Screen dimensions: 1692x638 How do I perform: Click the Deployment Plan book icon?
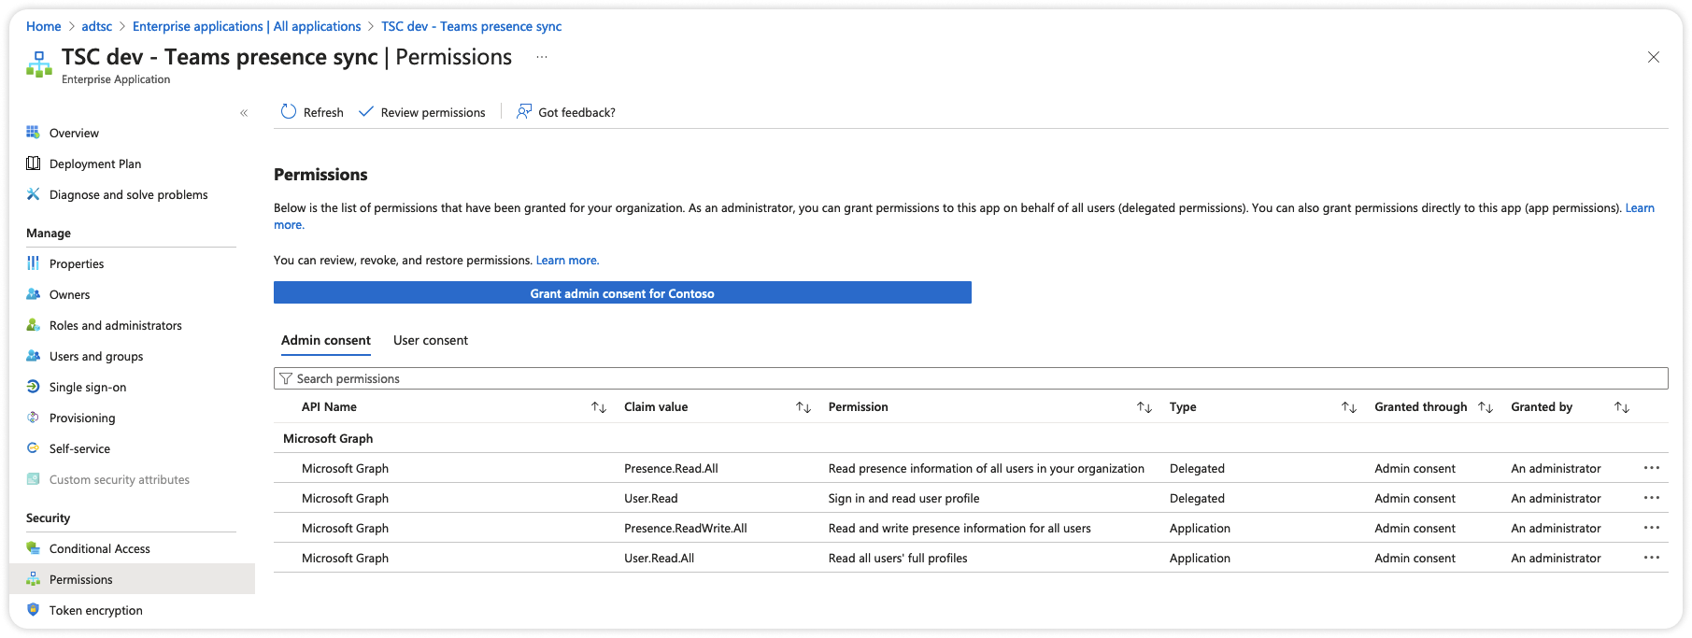33,163
